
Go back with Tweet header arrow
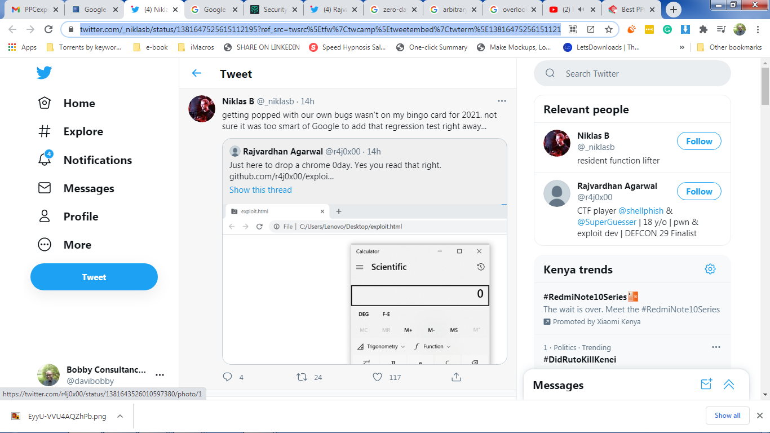coord(196,73)
